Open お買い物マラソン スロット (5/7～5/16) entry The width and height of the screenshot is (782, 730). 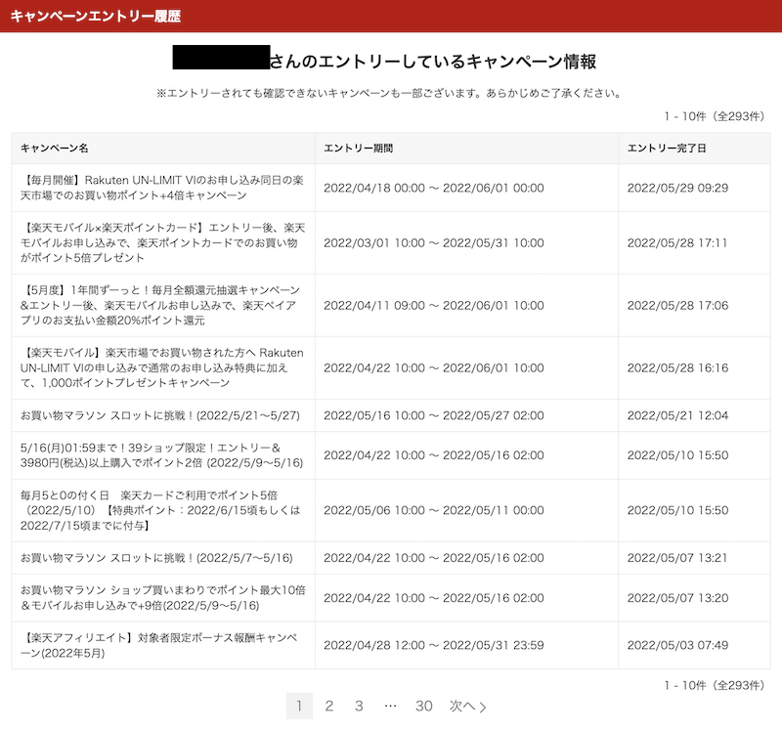(x=156, y=558)
